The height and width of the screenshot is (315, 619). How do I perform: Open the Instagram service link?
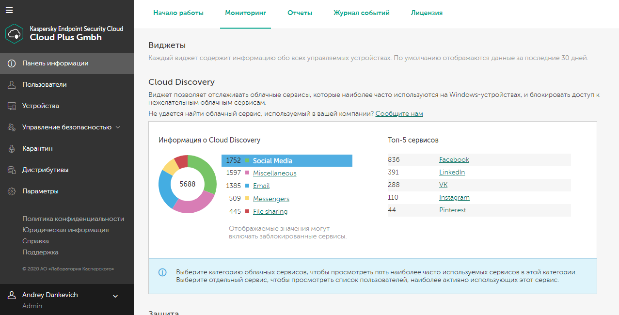pos(454,198)
